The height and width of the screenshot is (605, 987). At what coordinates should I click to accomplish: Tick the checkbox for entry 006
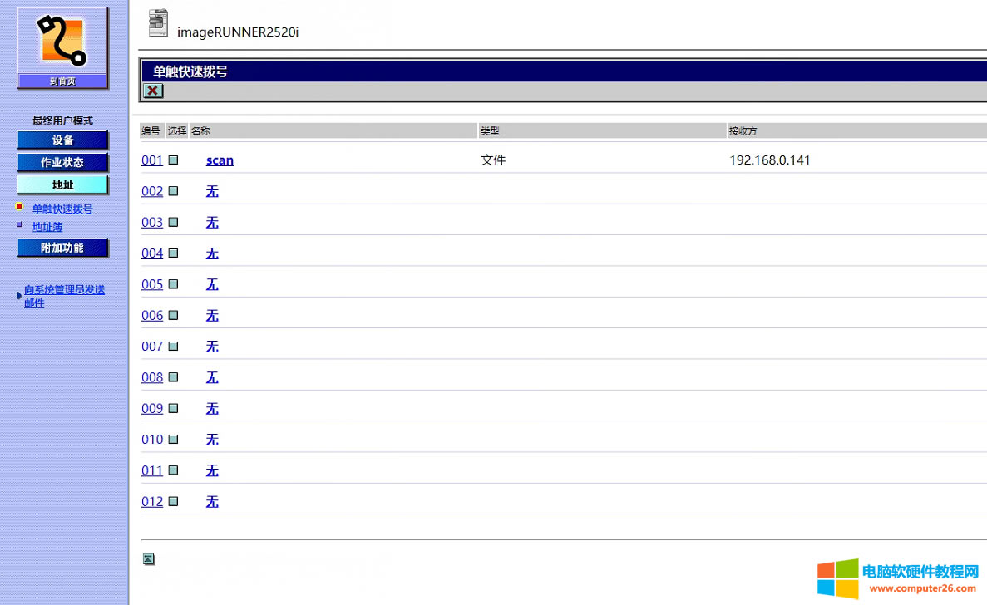173,315
